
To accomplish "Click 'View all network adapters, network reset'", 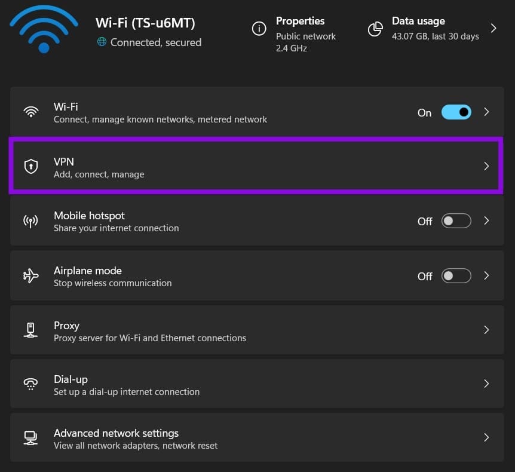I will (135, 446).
